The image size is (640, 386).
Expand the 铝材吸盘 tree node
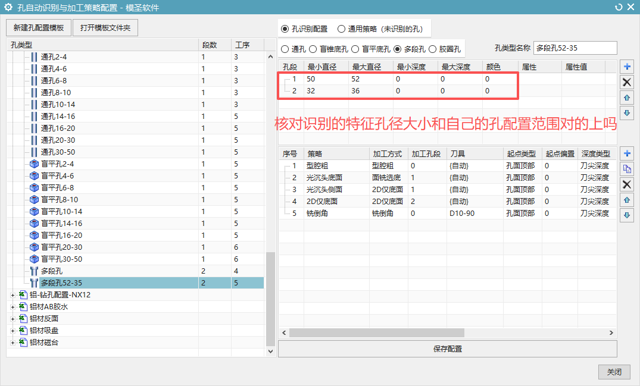point(13,331)
